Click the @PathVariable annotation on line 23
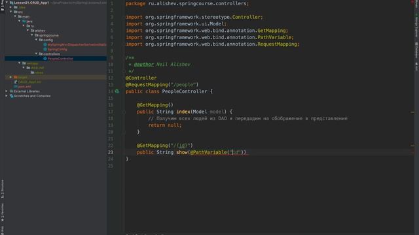 tap(208, 152)
